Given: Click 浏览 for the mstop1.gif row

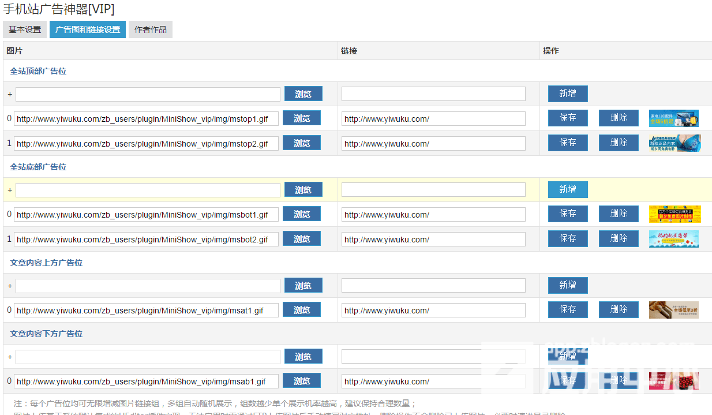Looking at the screenshot, I should click(302, 118).
